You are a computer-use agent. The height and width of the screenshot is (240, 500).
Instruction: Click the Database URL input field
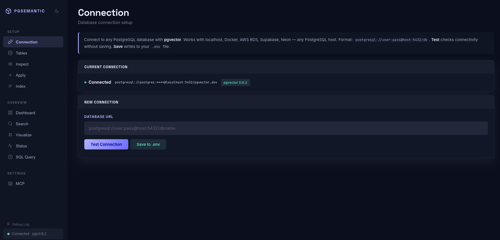tap(286, 128)
